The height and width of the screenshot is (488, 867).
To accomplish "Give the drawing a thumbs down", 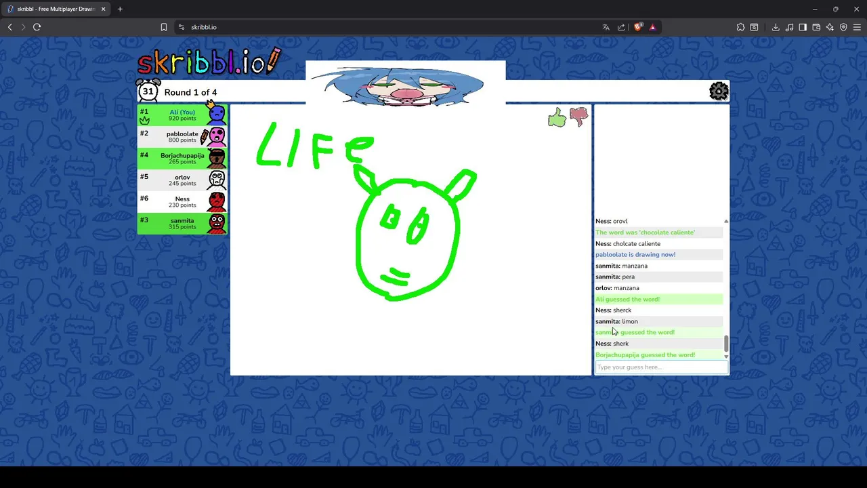I will 579,117.
